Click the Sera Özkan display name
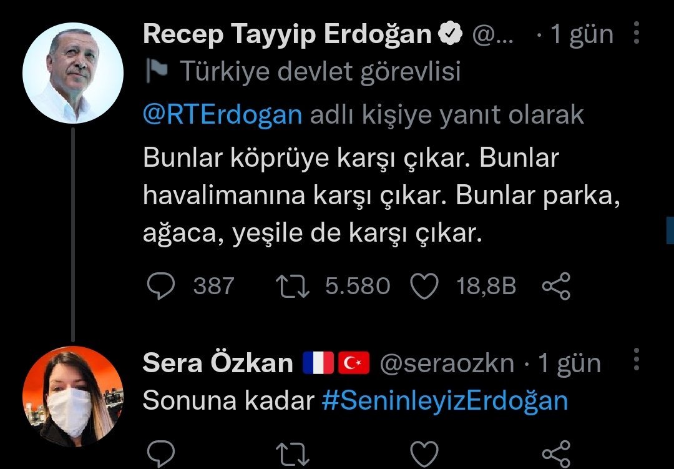The width and height of the screenshot is (674, 469). click(218, 363)
